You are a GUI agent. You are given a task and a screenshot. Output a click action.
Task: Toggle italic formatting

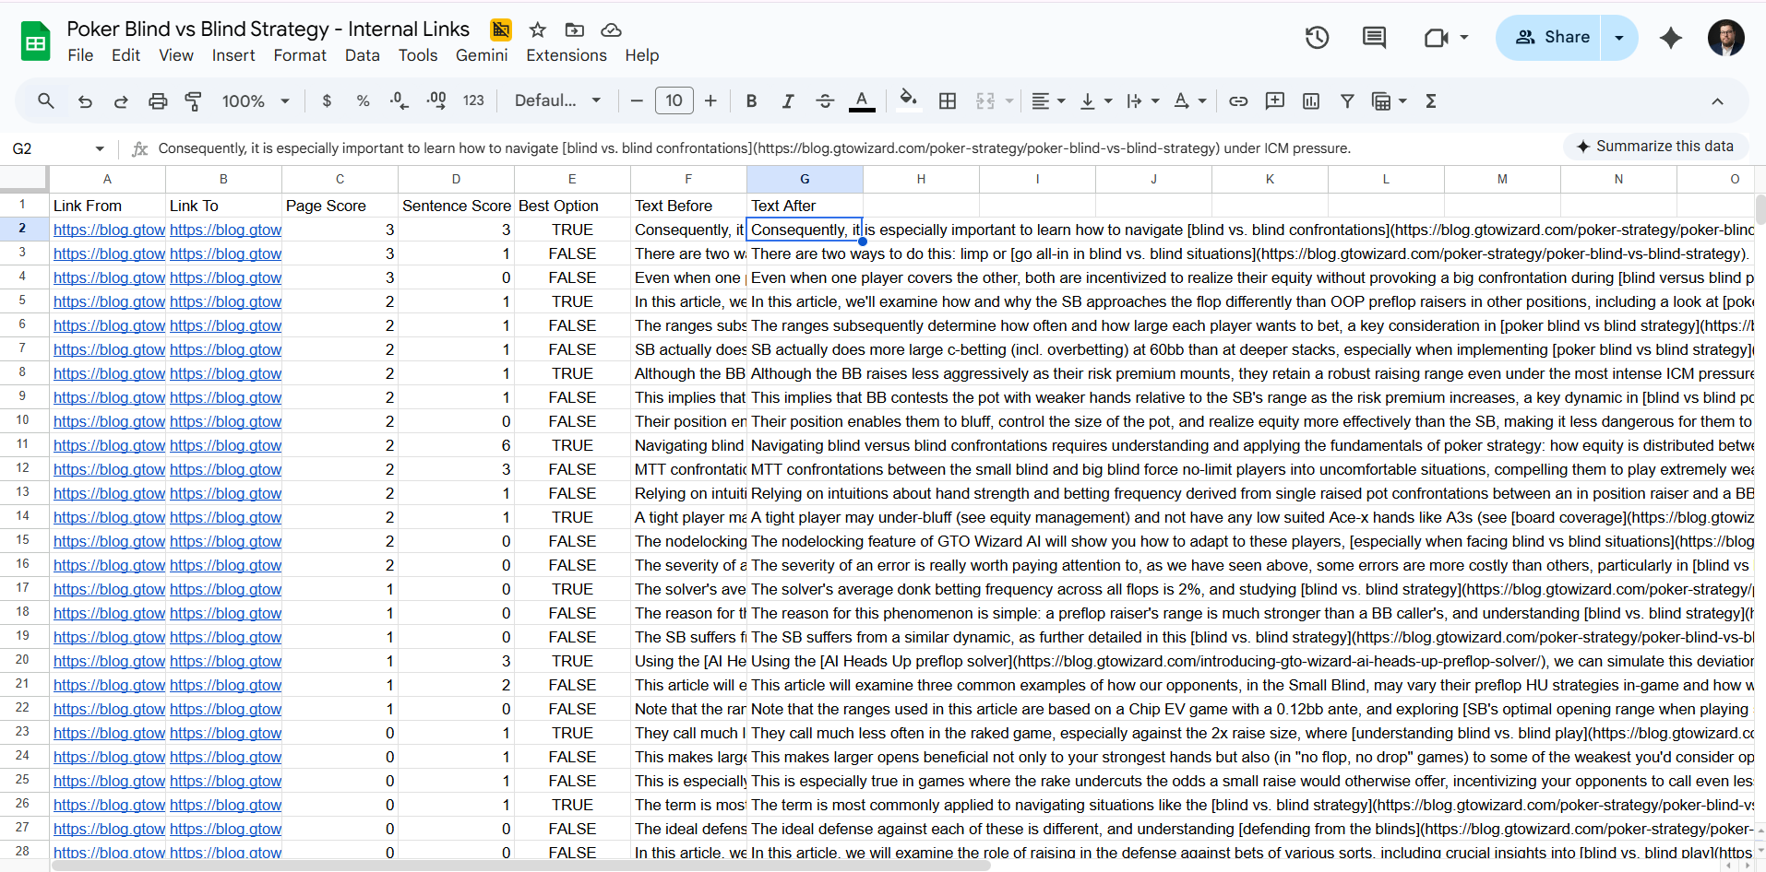[788, 100]
